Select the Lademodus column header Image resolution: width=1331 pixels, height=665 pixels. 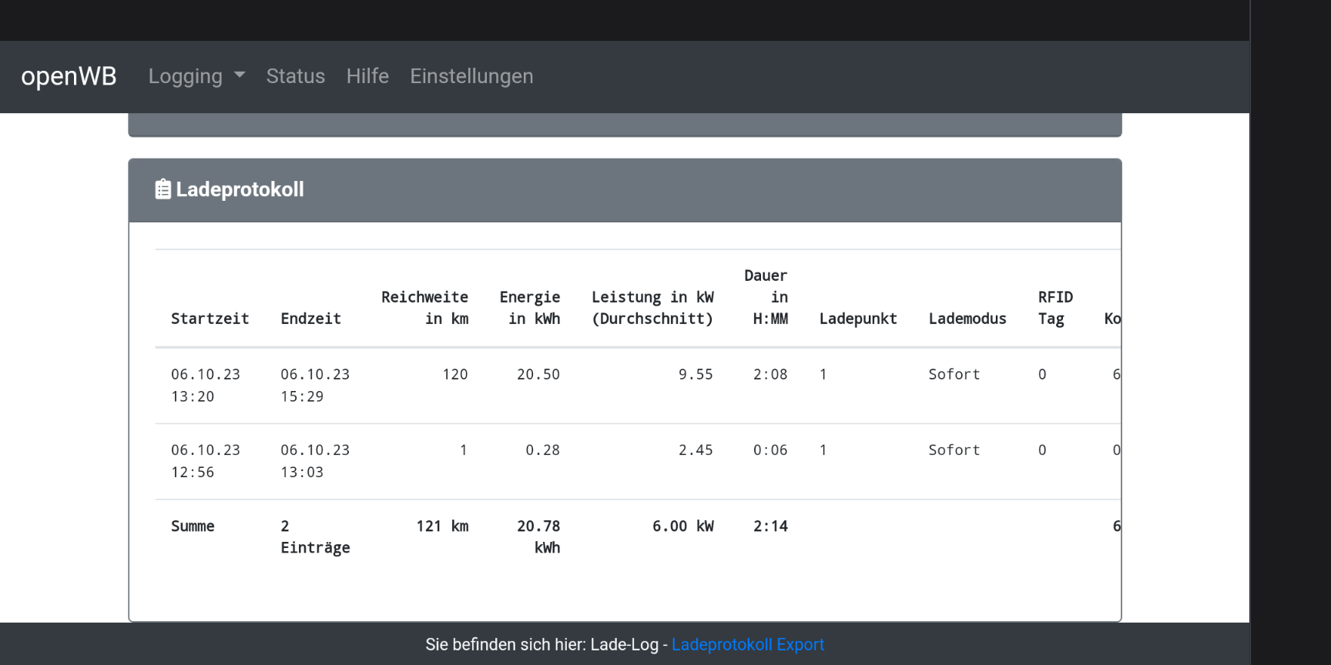[967, 319]
